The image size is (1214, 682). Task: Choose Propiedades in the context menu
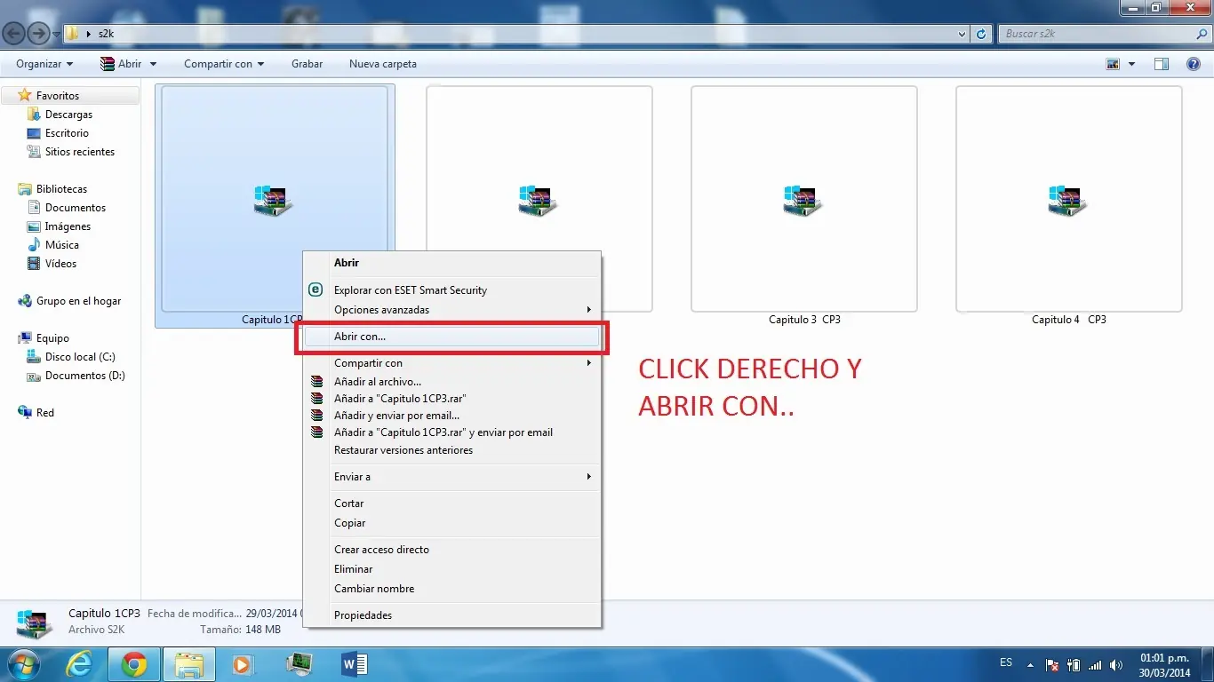coord(452,615)
